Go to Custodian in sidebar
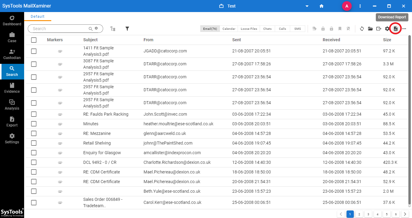The image size is (412, 218). (12, 54)
